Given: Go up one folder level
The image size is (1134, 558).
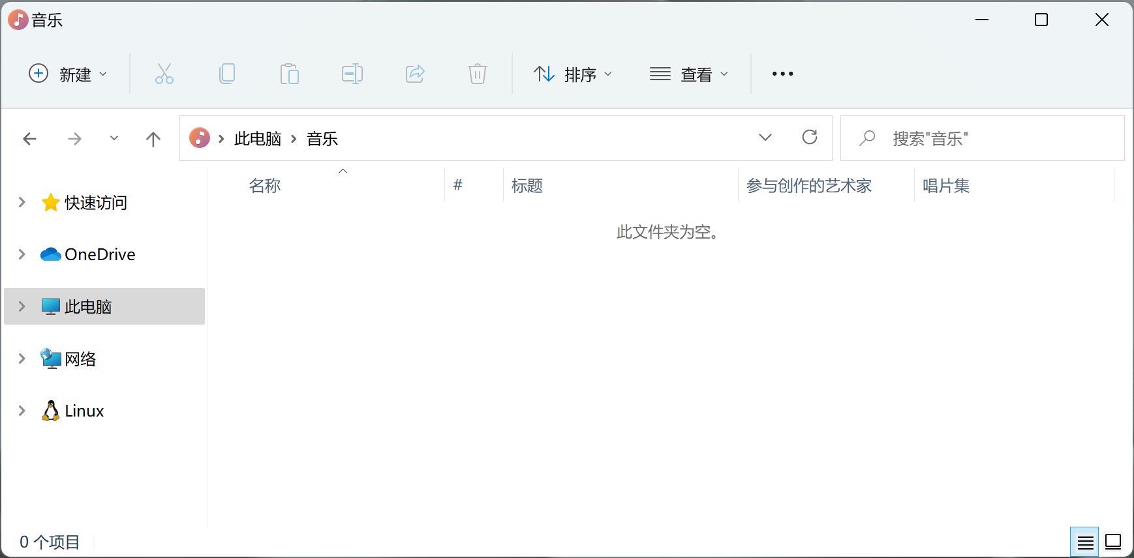Looking at the screenshot, I should tap(153, 139).
